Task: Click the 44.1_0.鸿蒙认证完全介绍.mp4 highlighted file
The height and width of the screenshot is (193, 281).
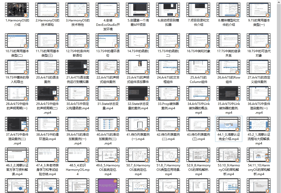Action: point(229,125)
